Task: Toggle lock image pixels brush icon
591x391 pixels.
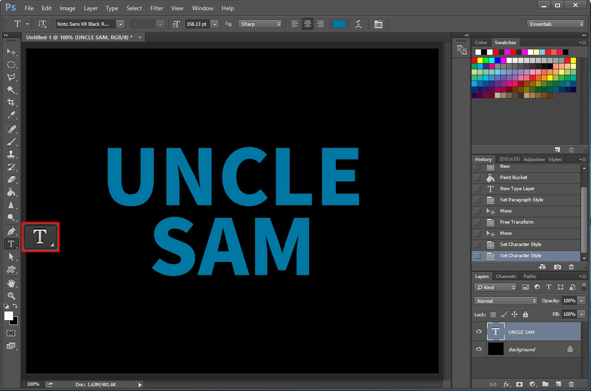Action: pos(504,314)
